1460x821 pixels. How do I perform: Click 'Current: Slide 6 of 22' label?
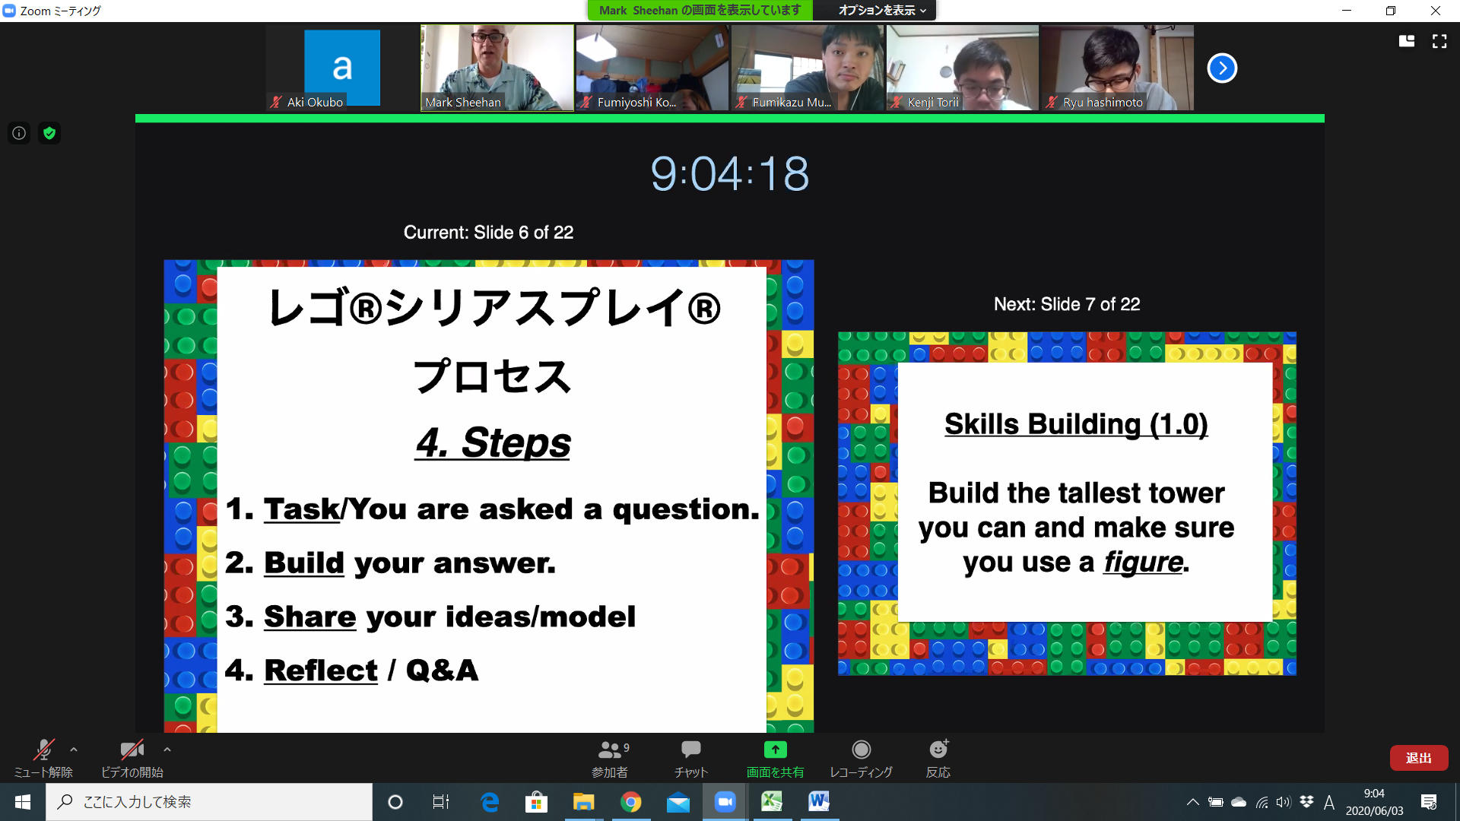(x=488, y=233)
